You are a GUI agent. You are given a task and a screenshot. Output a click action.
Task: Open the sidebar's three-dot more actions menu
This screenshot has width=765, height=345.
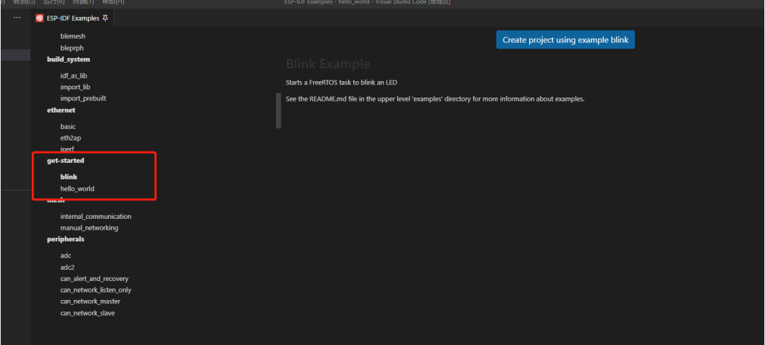pos(17,18)
